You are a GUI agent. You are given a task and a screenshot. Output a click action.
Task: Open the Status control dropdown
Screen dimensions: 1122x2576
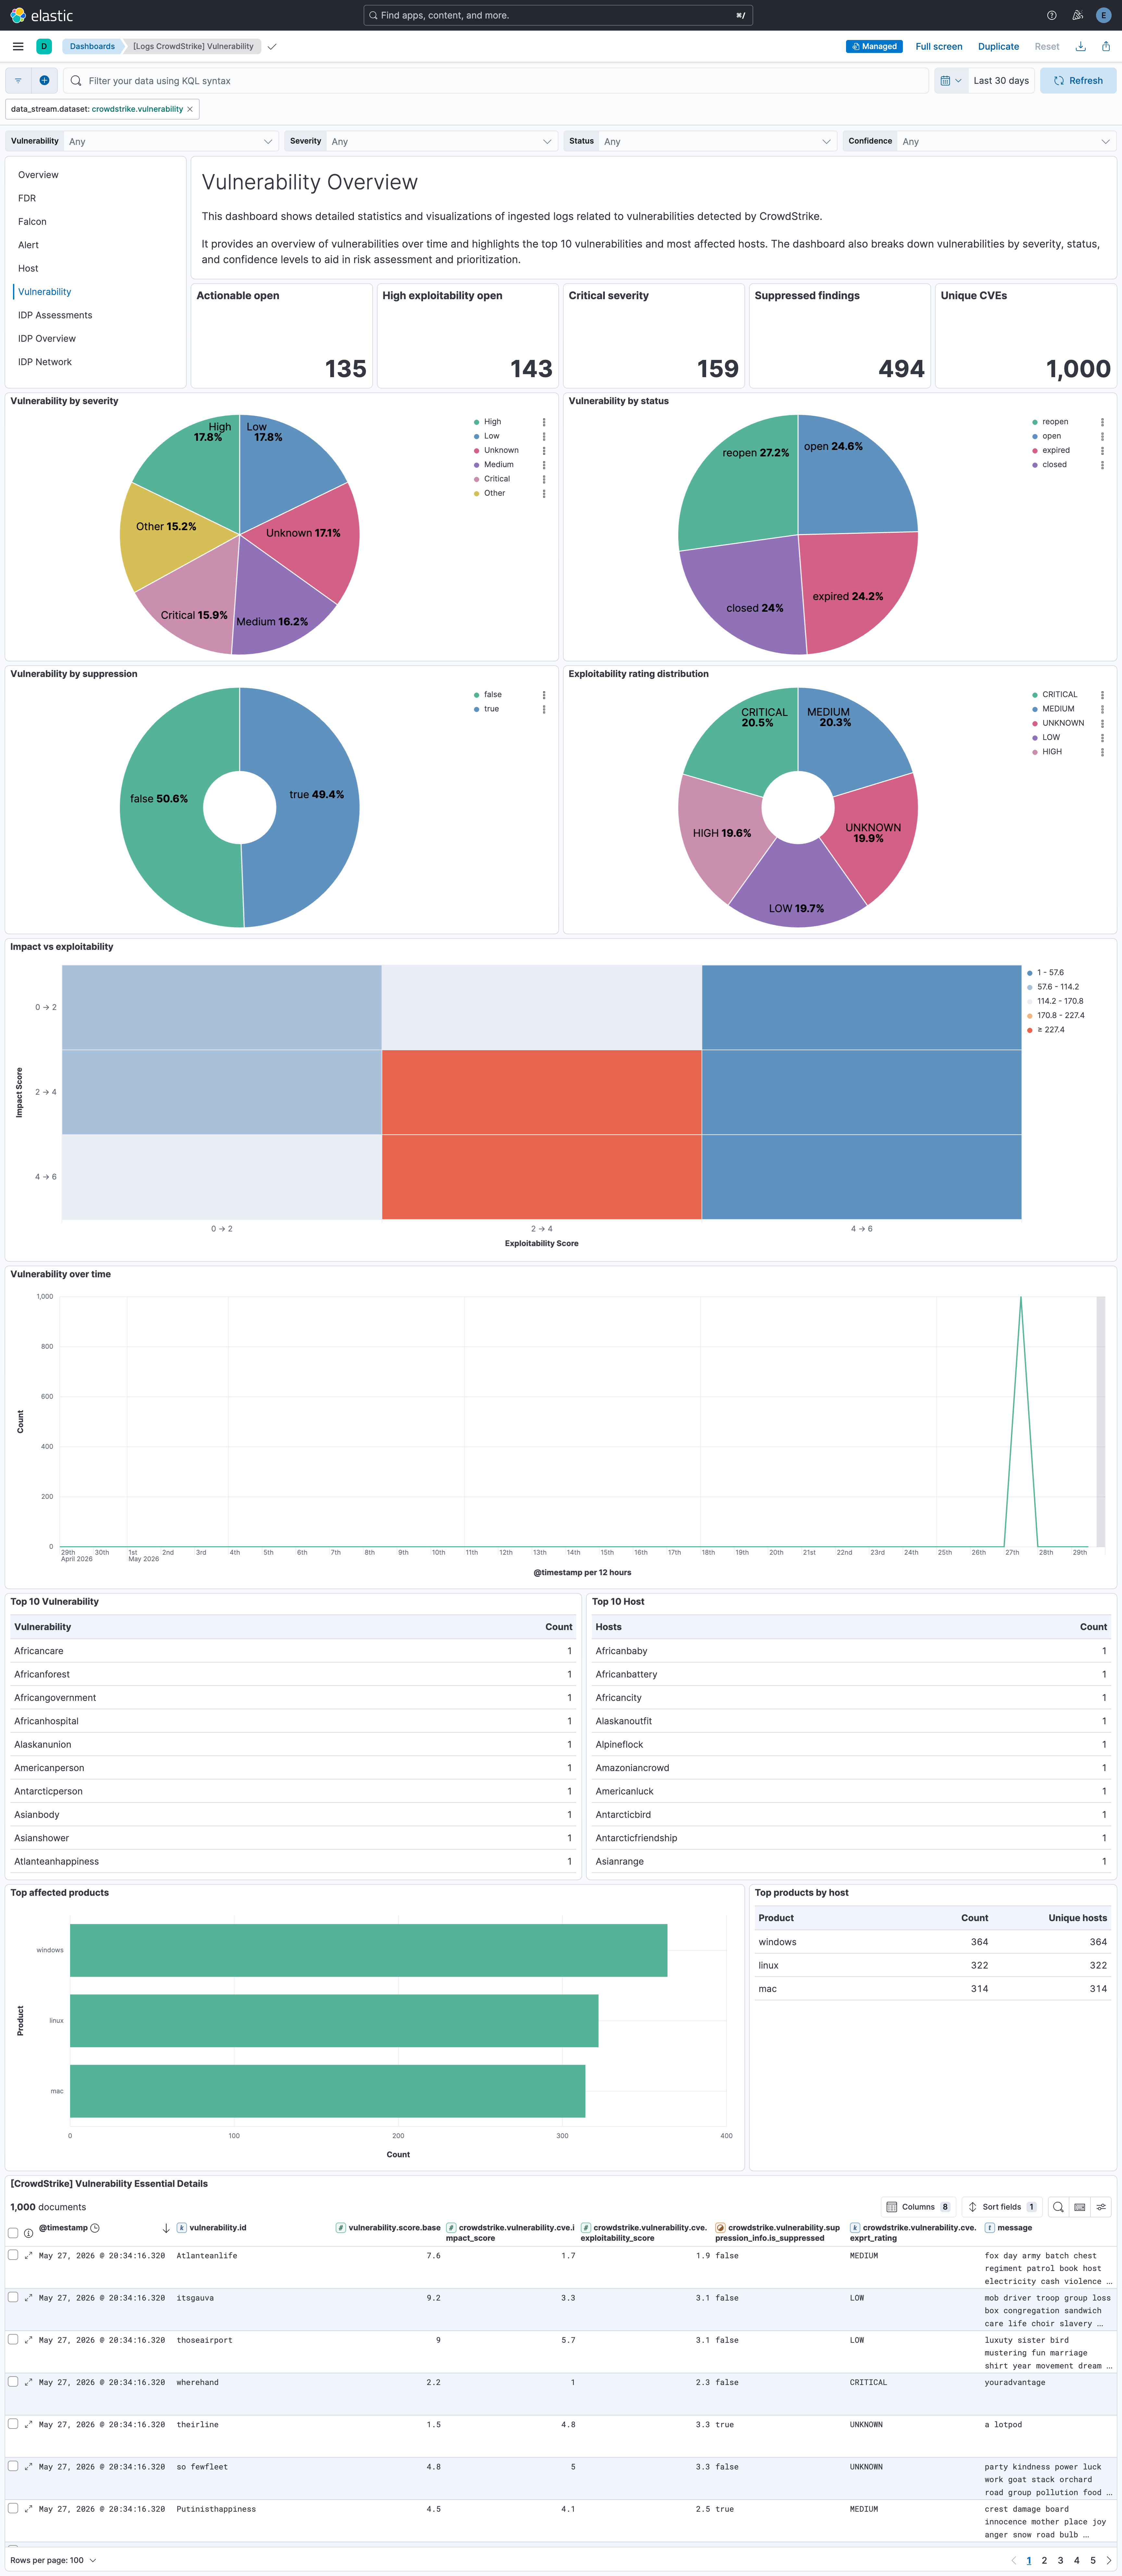click(717, 141)
